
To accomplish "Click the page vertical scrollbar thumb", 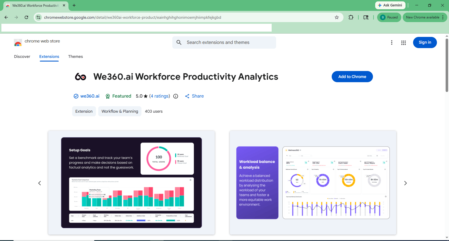I will 447,65.
